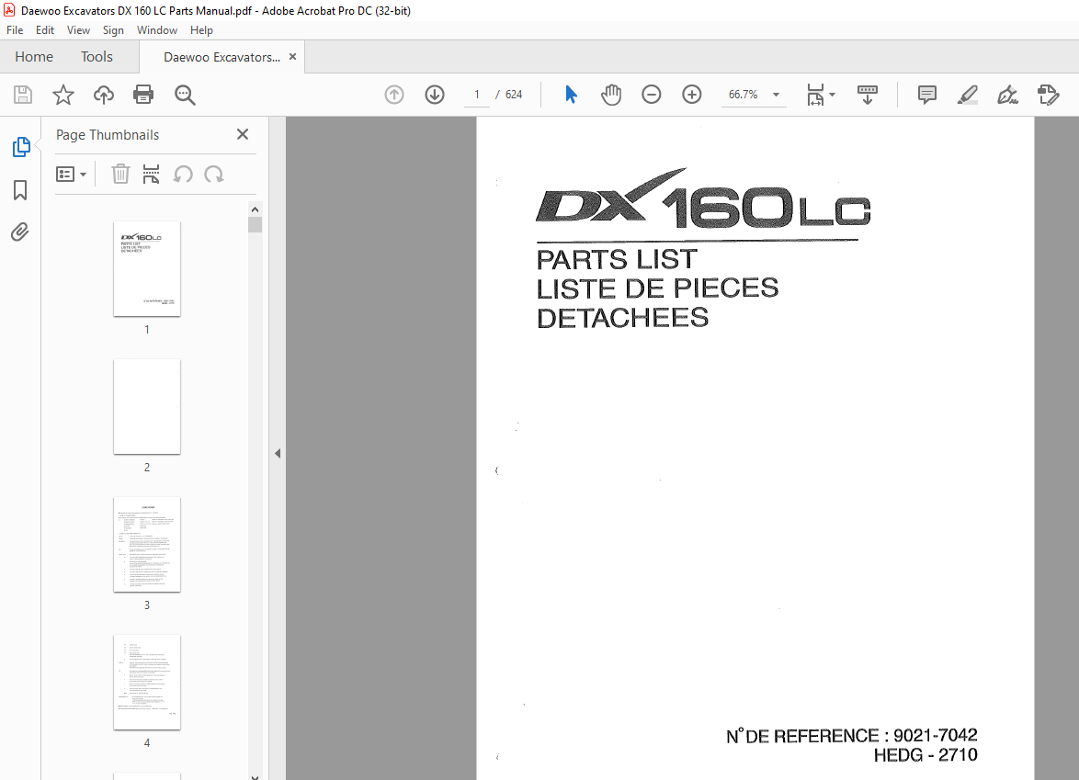
Task: Click the Stamp tool icon
Action: (1048, 95)
